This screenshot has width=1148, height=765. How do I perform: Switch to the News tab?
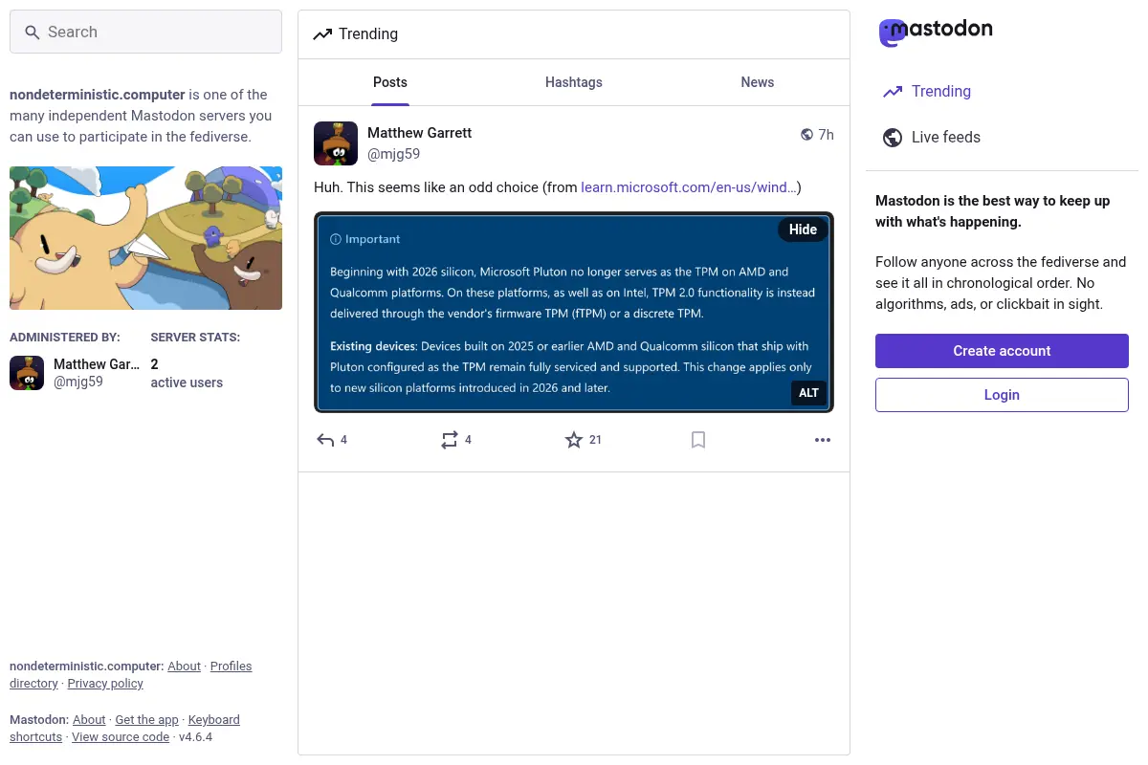758,82
